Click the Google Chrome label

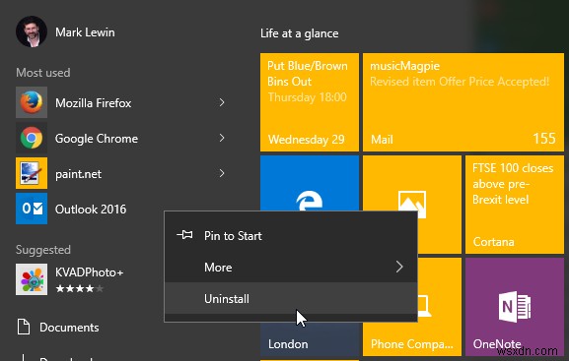97,139
